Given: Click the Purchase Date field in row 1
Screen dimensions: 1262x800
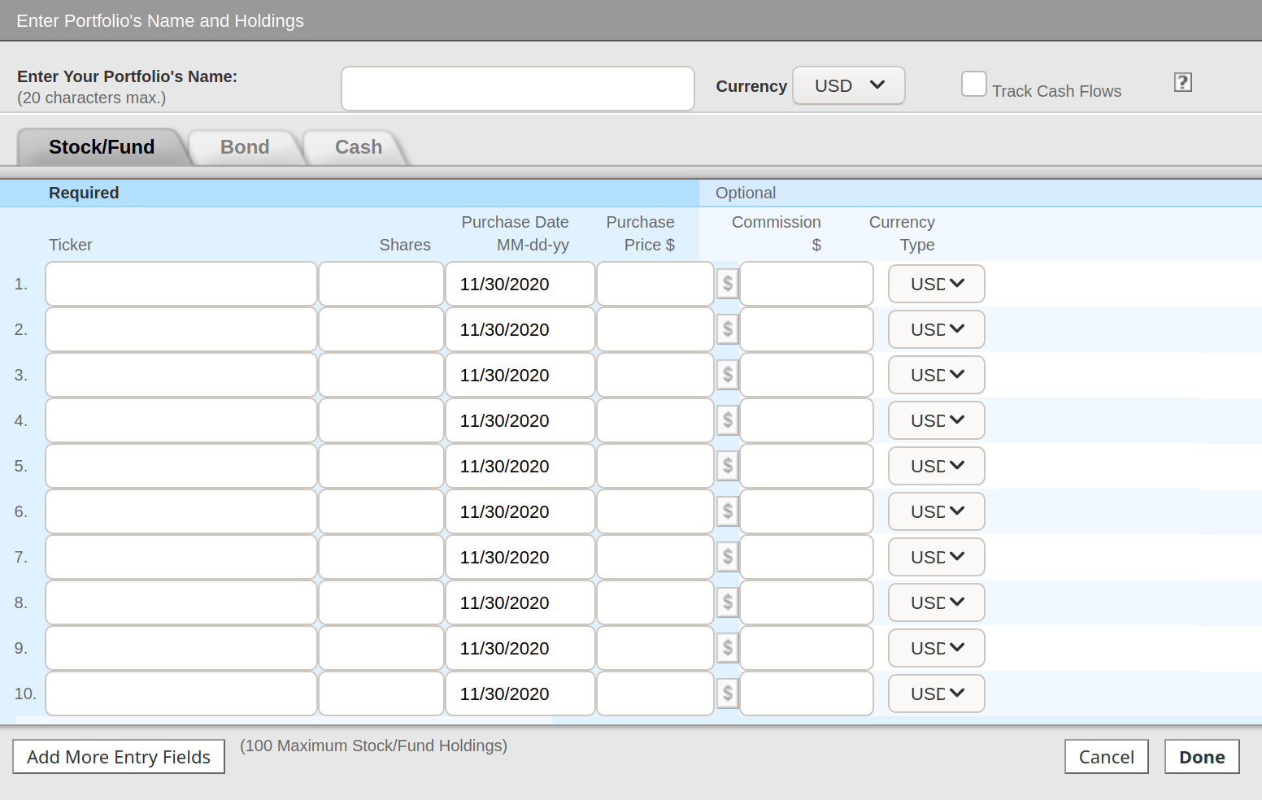Looking at the screenshot, I should pos(520,284).
